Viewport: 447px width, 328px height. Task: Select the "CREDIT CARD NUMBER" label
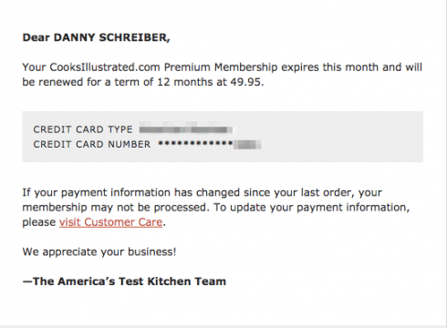click(92, 144)
